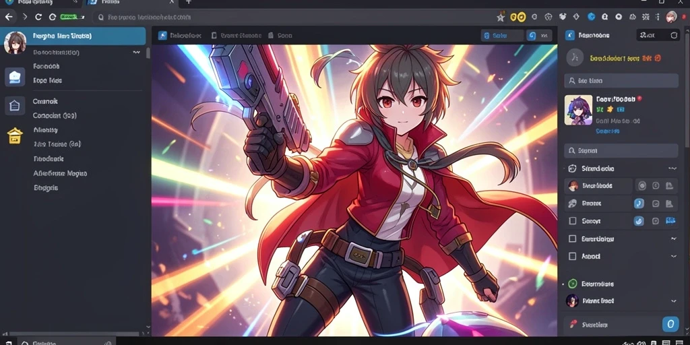Reload the page with the refresh icon
This screenshot has height=345, width=690.
pos(38,17)
